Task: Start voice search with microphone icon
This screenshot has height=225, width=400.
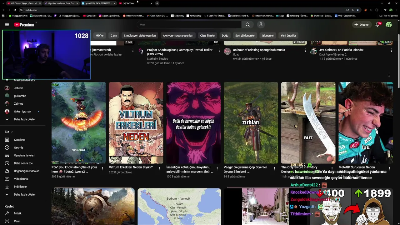Action: click(x=261, y=24)
